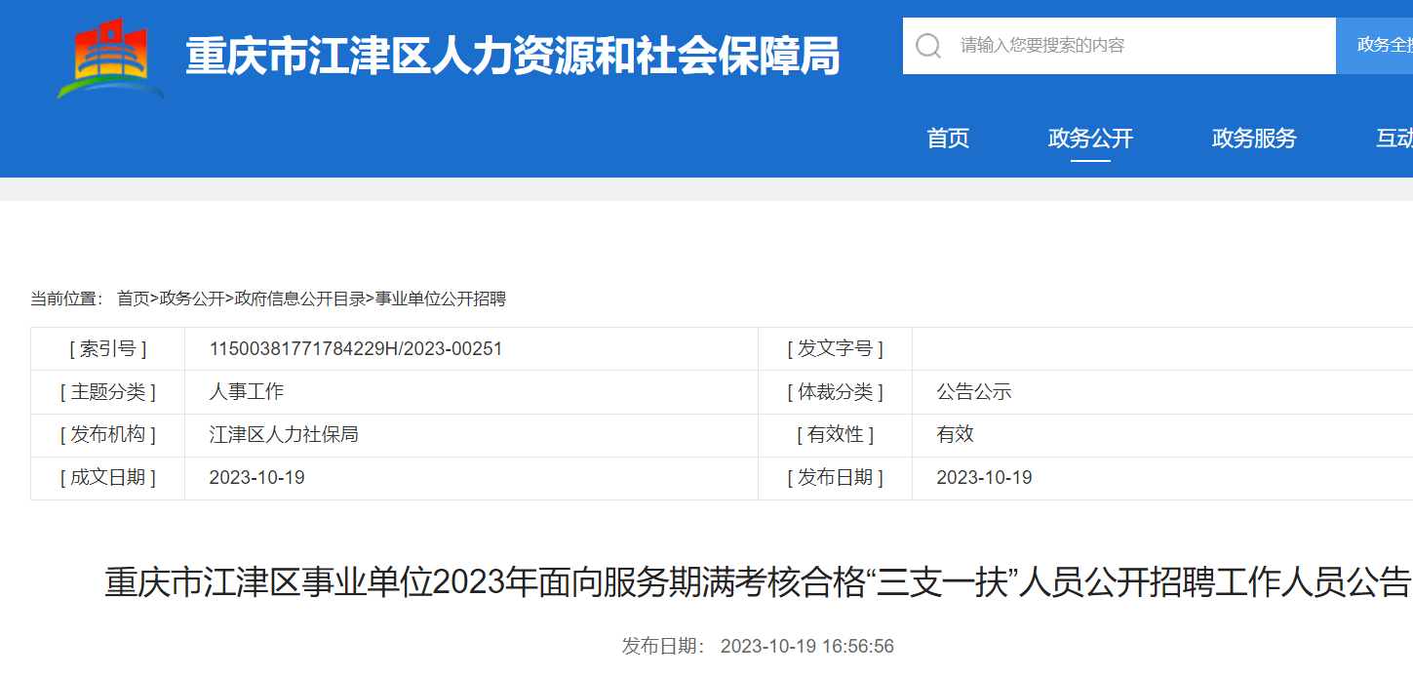Click the 体裁分类 value 公告公示

tap(972, 391)
